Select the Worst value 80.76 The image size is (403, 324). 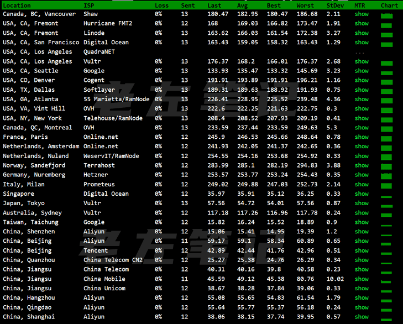point(305,279)
